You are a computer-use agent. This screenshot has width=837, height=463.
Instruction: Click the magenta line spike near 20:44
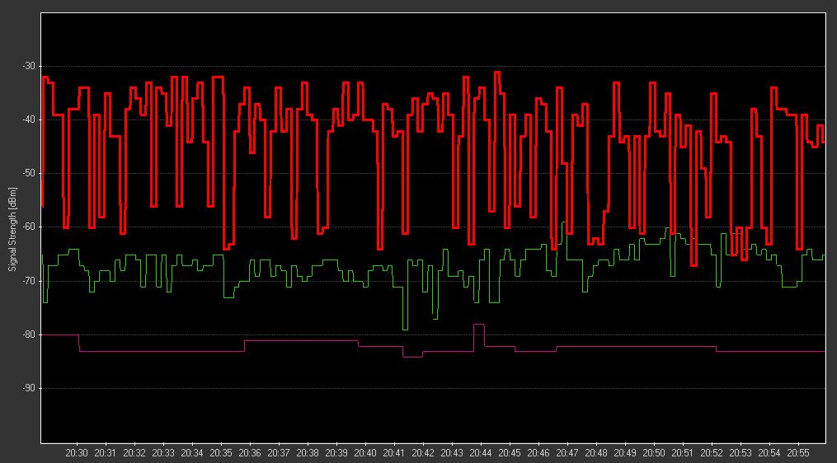click(x=479, y=325)
